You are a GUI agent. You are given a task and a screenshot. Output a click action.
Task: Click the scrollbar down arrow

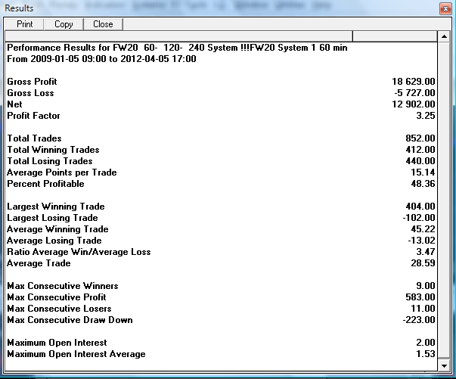point(445,366)
